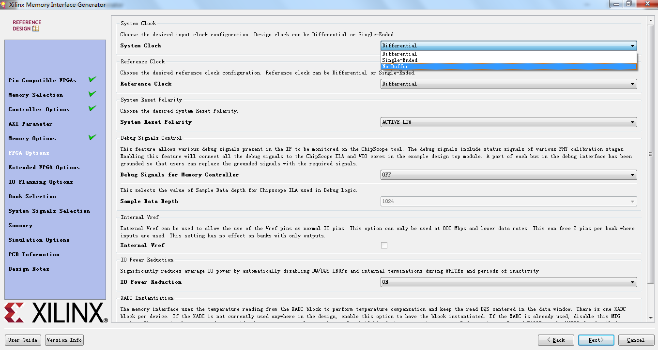Image resolution: width=658 pixels, height=350 pixels.
Task: Click the System Reset Polarity bold label
Action: (x=156, y=122)
